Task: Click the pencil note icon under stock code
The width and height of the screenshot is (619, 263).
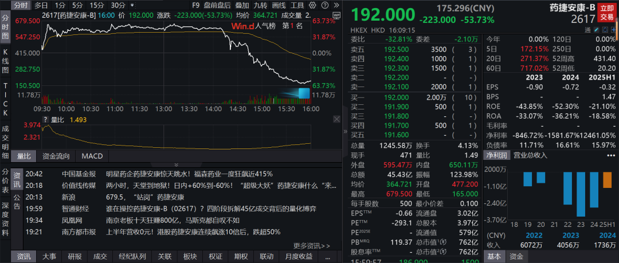Action: (x=597, y=30)
